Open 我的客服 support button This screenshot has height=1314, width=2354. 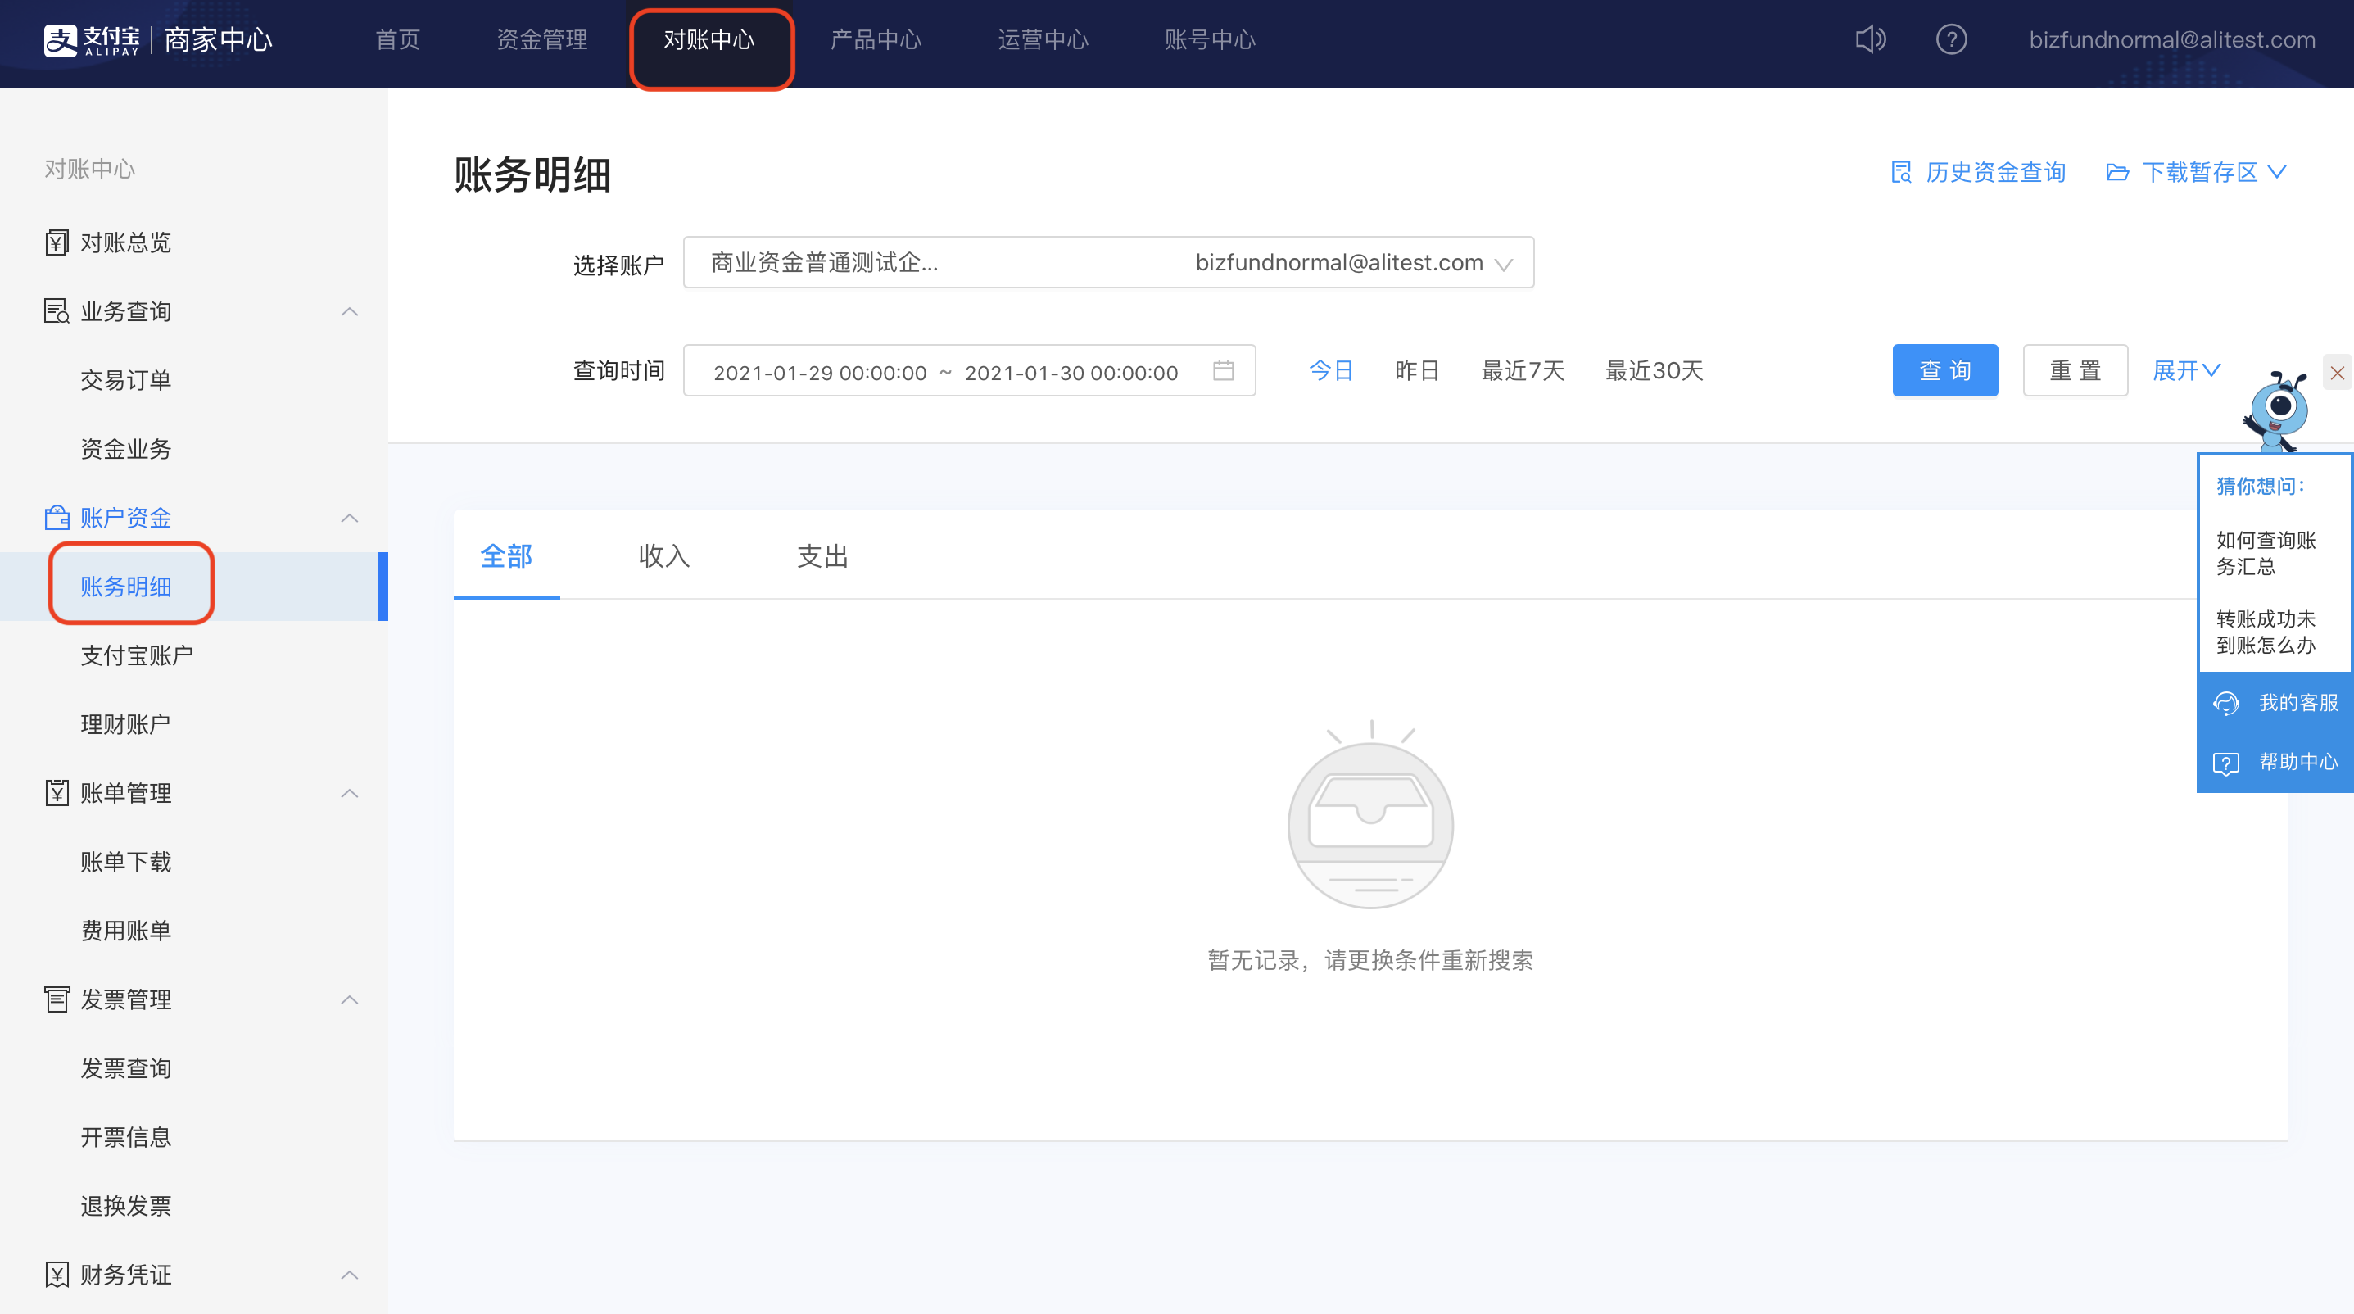pyautogui.click(x=2275, y=703)
